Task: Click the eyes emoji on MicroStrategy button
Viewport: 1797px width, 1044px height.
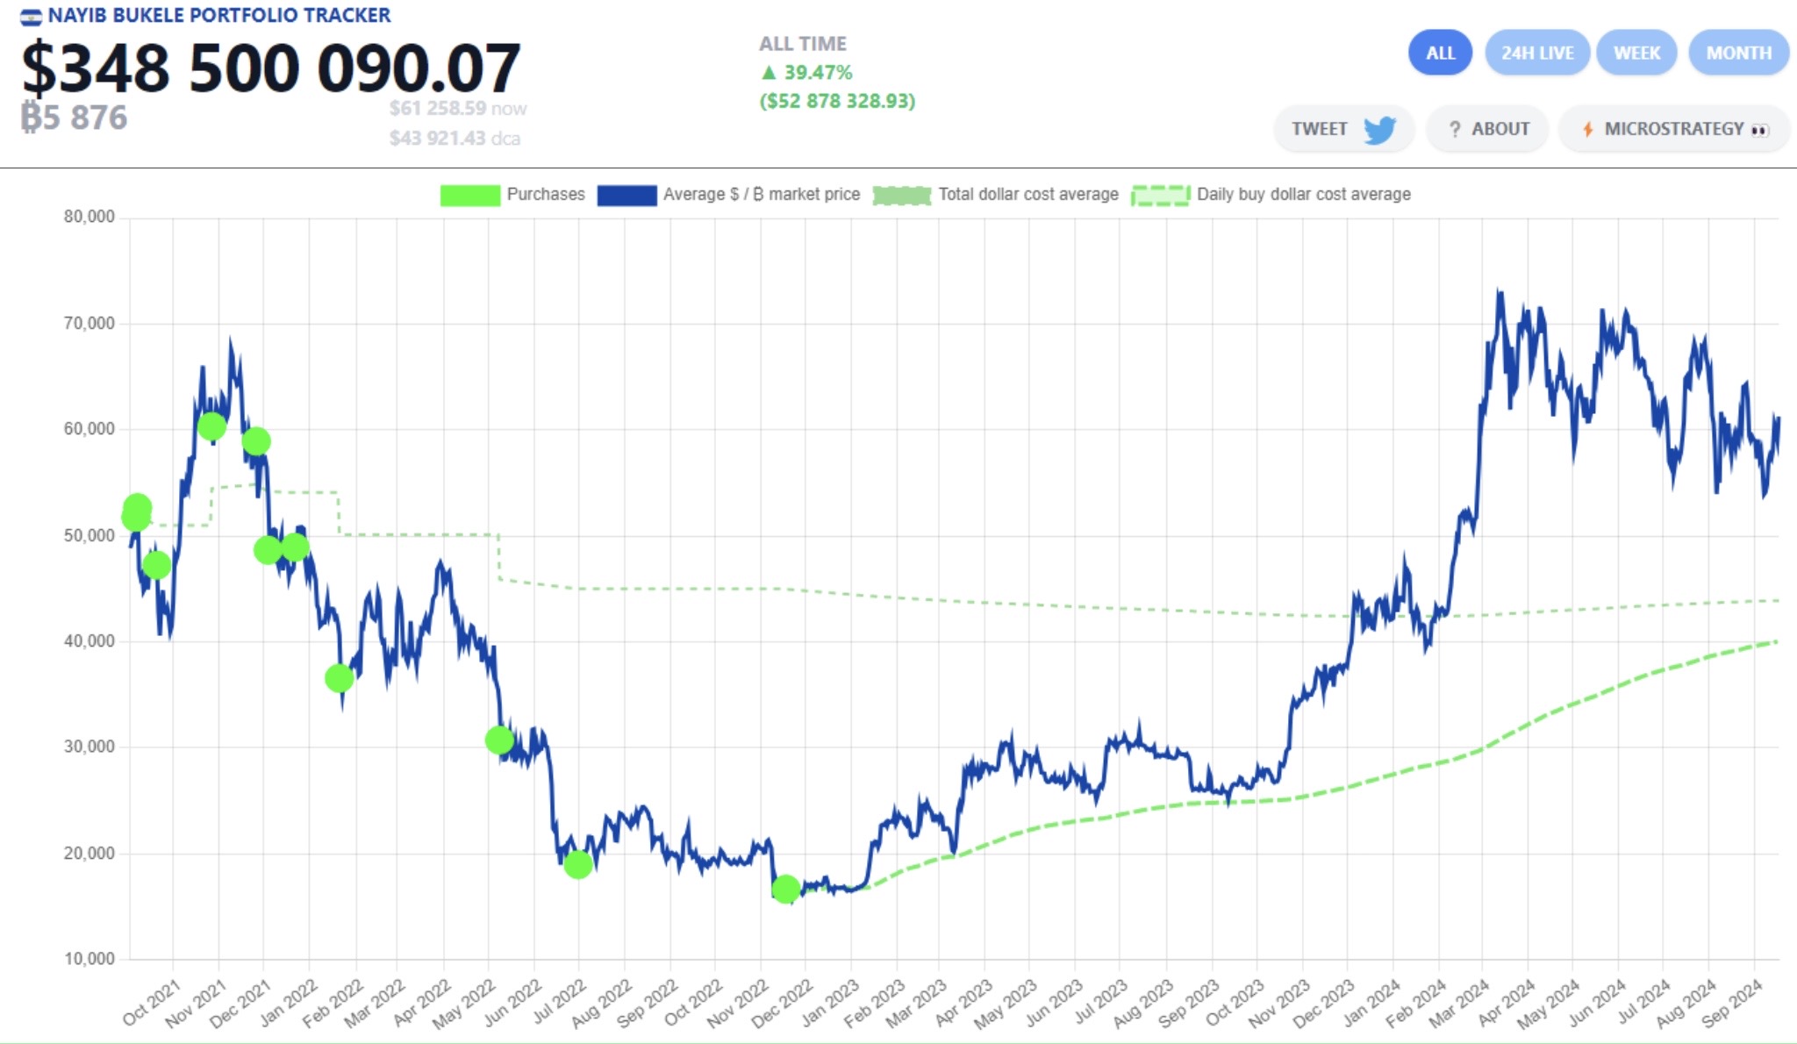Action: tap(1759, 130)
